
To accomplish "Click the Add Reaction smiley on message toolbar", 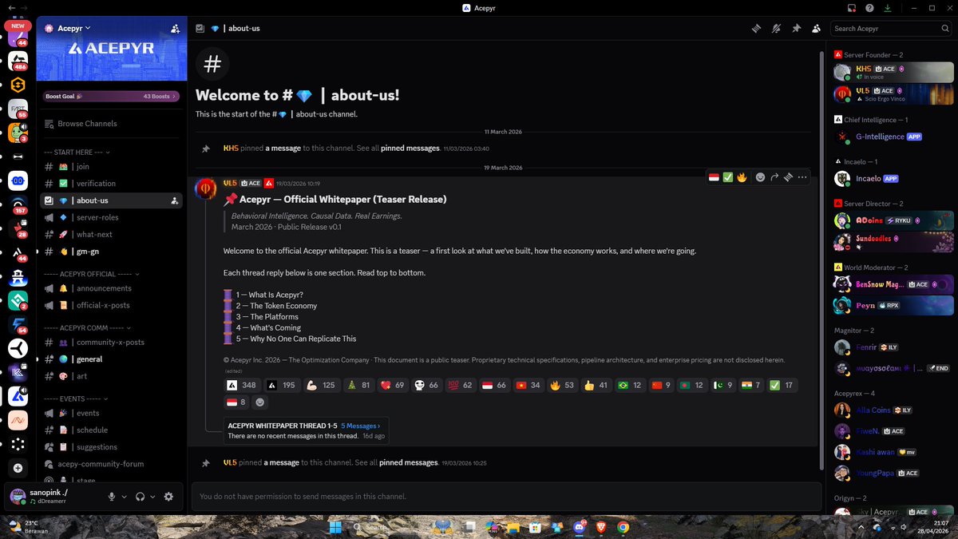I will pos(761,177).
